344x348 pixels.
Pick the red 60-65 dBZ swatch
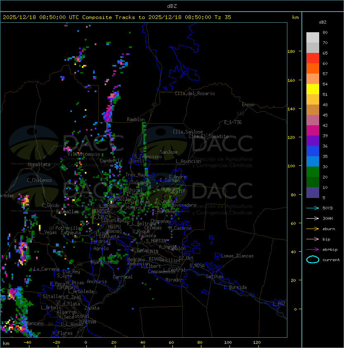(x=313, y=58)
